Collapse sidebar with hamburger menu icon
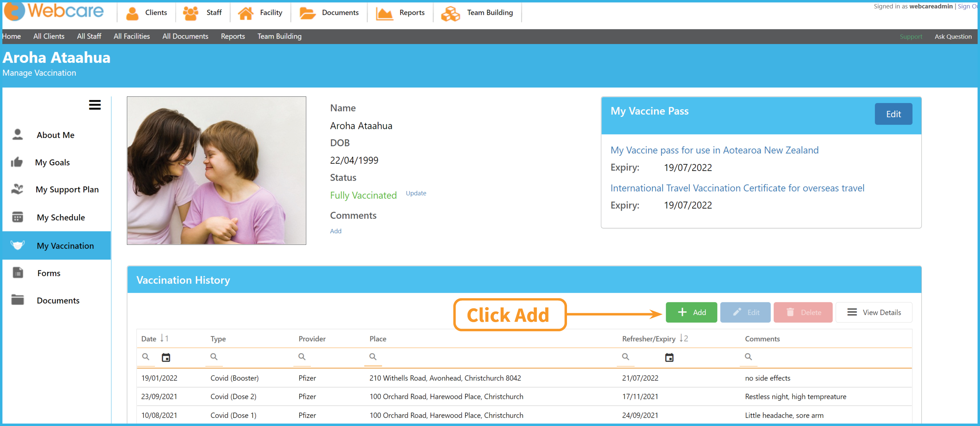The image size is (980, 426). [95, 104]
